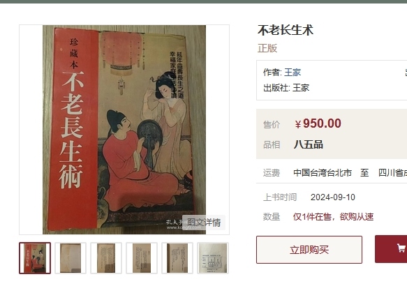The height and width of the screenshot is (286, 407).
Task: Click the book title 不老长生术
Action: [286, 30]
